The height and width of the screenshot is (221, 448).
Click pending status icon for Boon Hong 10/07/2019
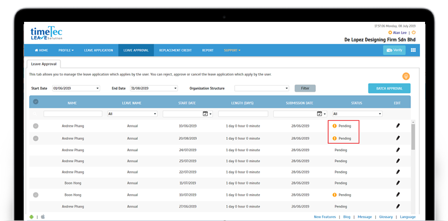pos(334,195)
